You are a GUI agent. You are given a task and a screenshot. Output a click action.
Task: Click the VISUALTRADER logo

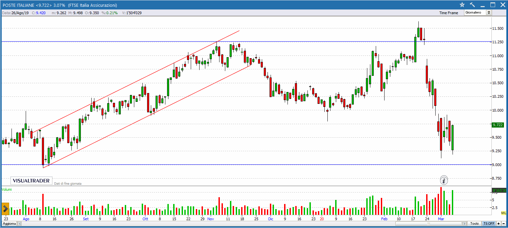(31, 181)
